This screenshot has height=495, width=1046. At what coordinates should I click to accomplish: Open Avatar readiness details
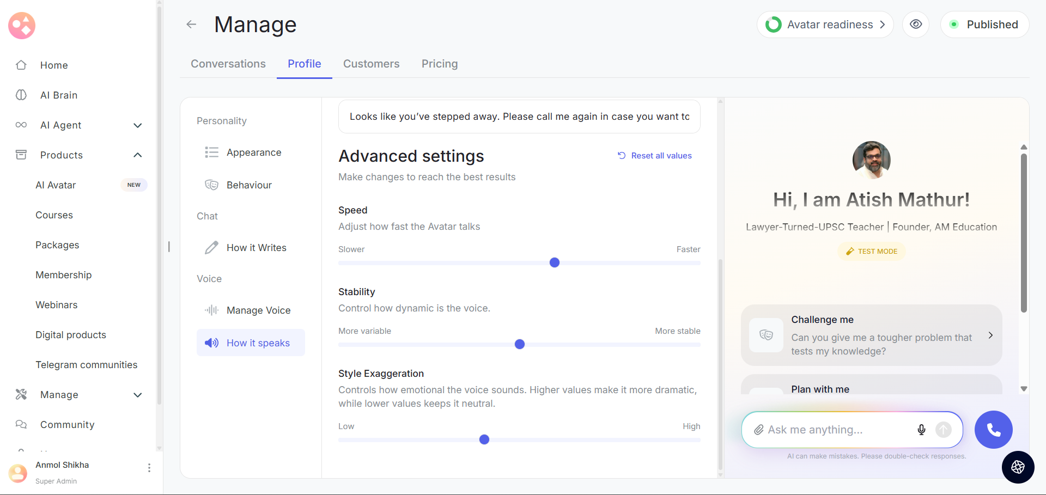click(825, 25)
